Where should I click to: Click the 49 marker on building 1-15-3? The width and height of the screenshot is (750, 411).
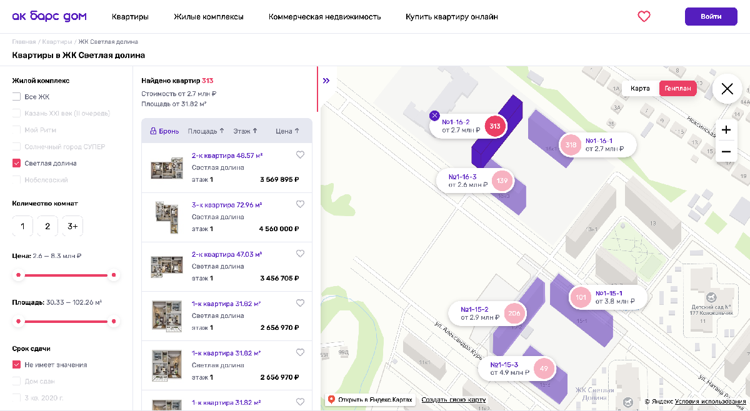click(x=544, y=369)
